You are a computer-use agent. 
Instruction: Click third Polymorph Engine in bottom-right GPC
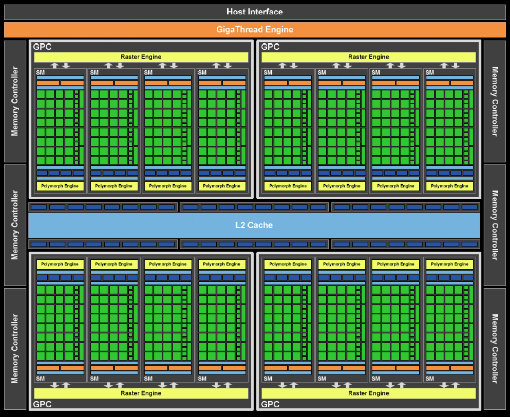pos(396,264)
